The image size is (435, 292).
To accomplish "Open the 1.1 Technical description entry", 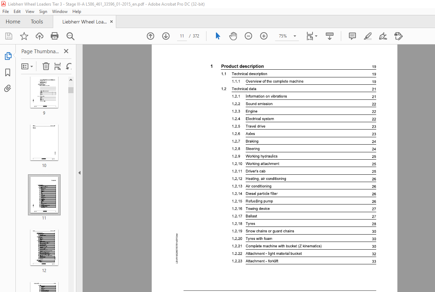I will [x=249, y=74].
